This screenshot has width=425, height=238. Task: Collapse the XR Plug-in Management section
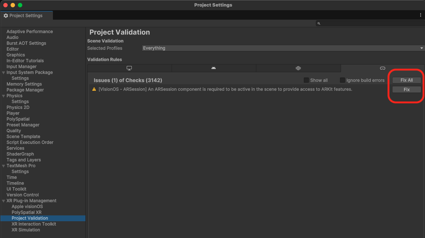point(3,200)
